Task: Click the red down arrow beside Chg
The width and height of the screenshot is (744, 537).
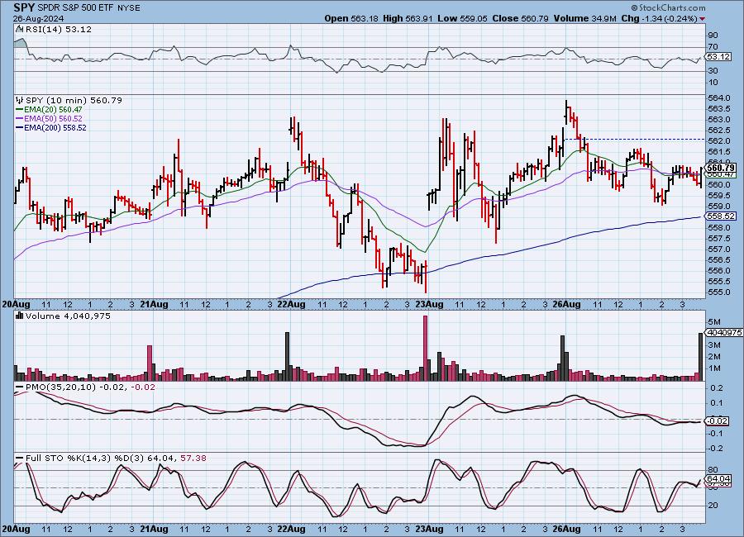Action: pyautogui.click(x=702, y=19)
